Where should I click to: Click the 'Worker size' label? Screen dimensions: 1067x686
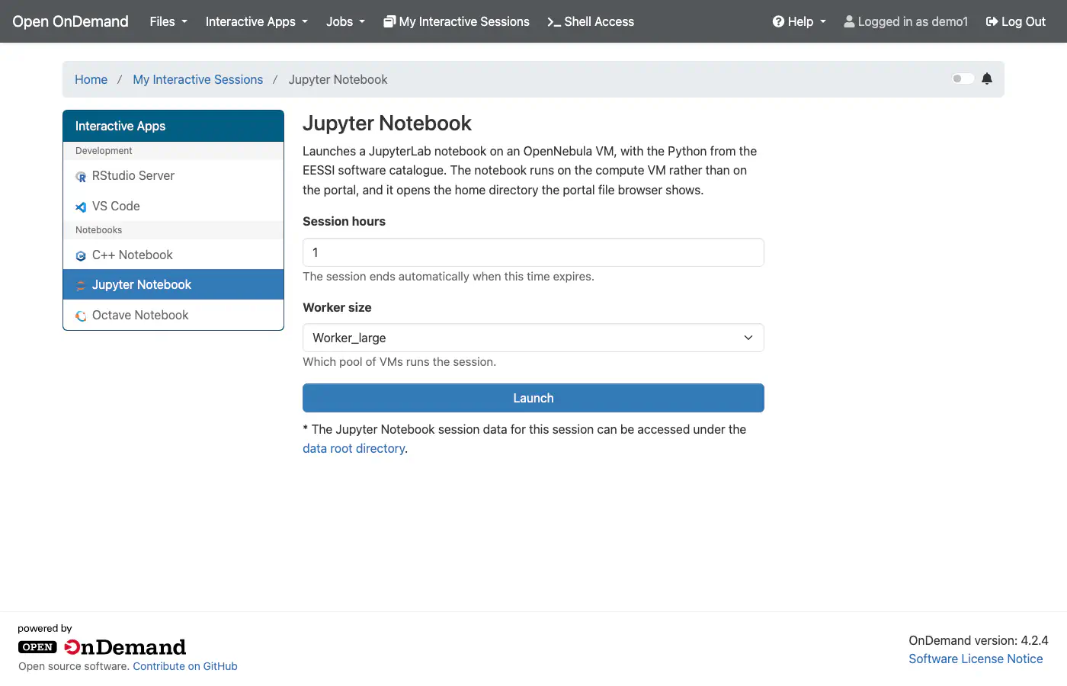tap(337, 307)
